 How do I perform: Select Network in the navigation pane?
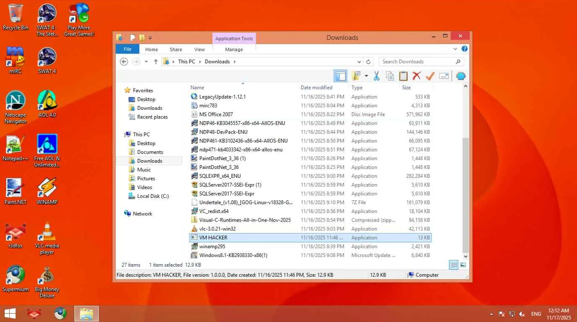pos(142,214)
